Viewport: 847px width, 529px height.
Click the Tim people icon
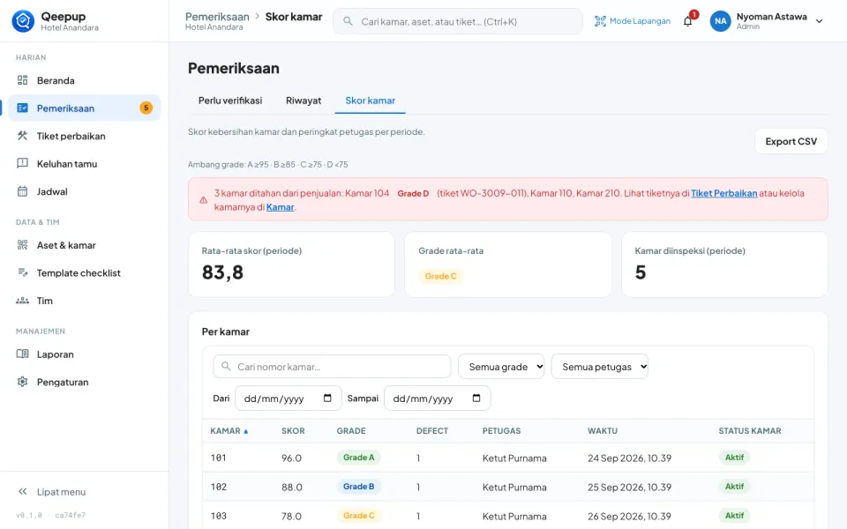pyautogui.click(x=22, y=301)
